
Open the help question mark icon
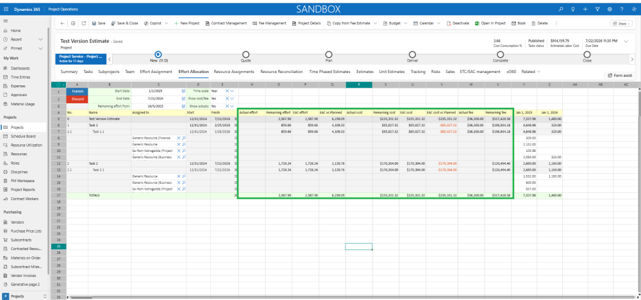tap(622, 9)
